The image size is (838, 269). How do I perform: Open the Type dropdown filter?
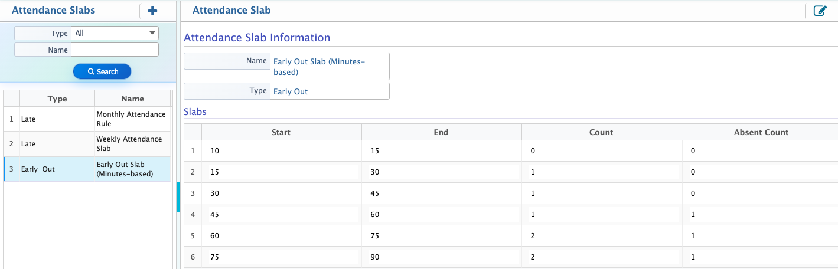(x=115, y=33)
